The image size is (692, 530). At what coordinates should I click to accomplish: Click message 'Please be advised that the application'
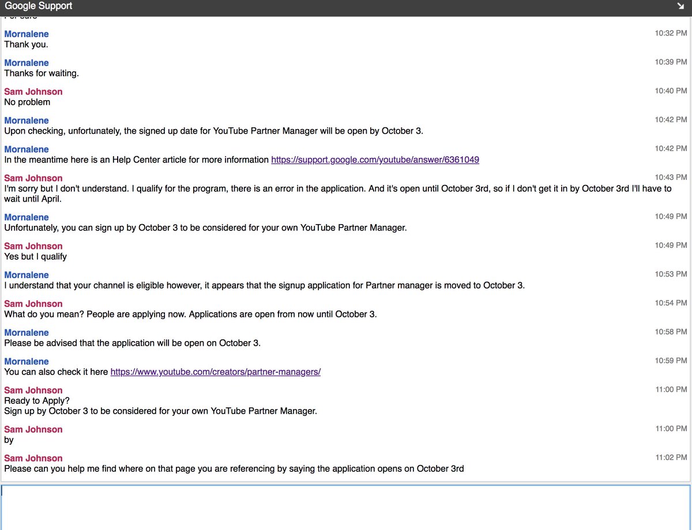tap(132, 343)
